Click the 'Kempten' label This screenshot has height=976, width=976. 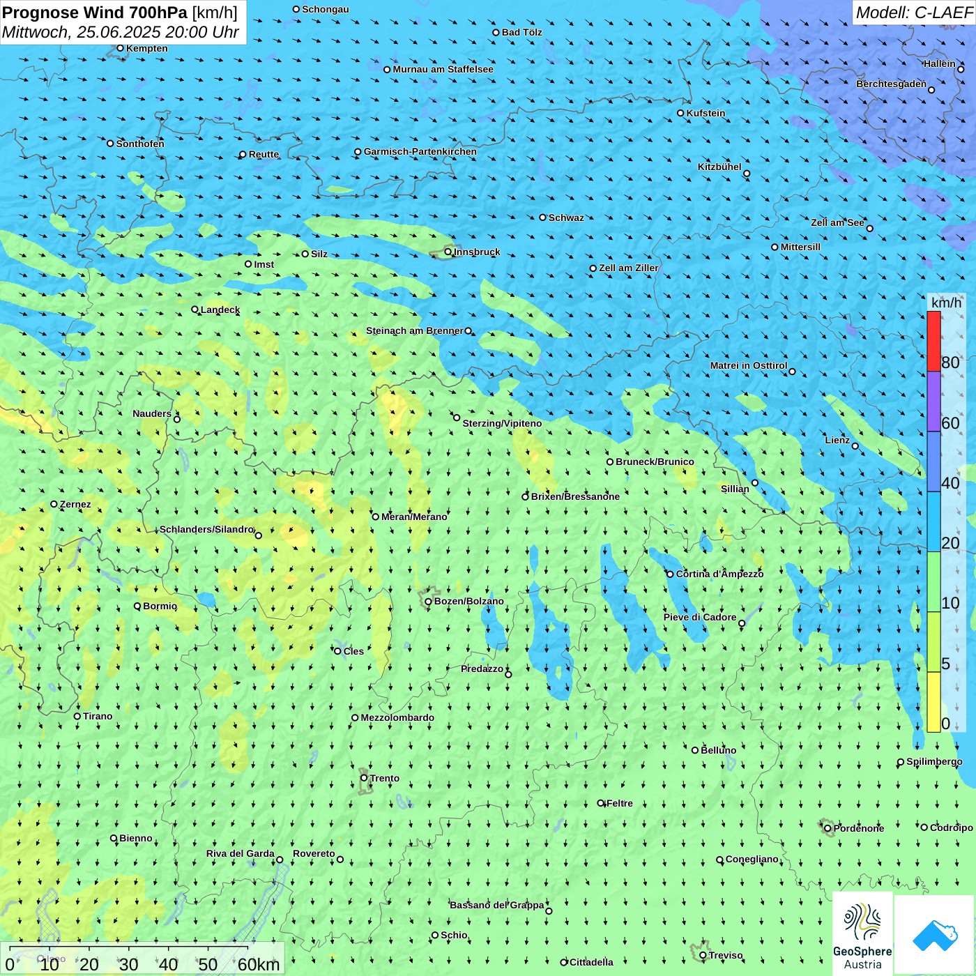[147, 48]
